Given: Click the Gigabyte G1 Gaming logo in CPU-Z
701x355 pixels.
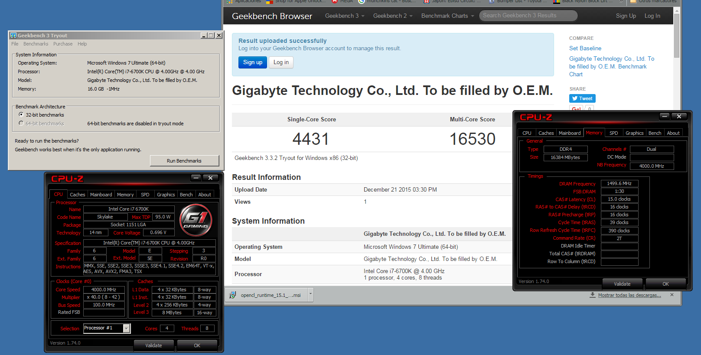Looking at the screenshot, I should coord(196,220).
